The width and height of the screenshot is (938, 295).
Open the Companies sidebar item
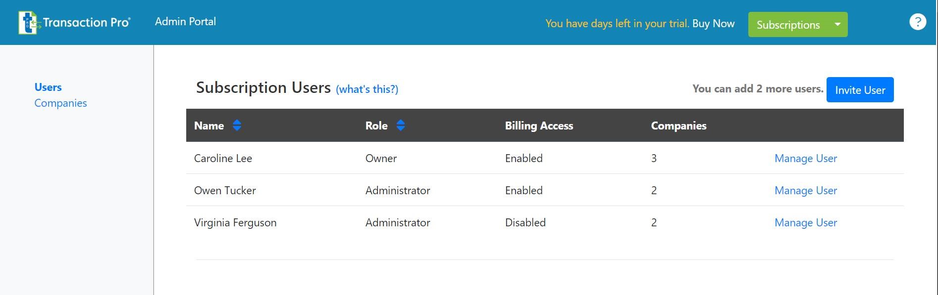pyautogui.click(x=60, y=103)
